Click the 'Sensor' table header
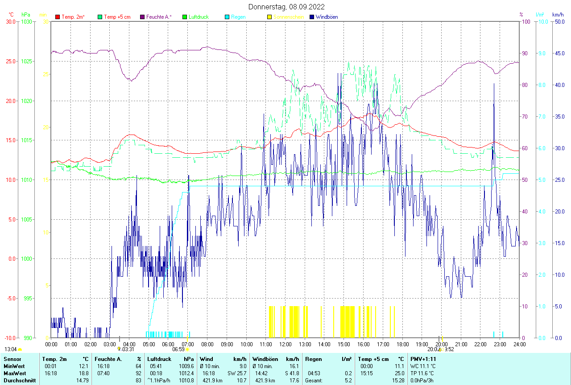This screenshot has height=385, width=571. [x=12, y=359]
